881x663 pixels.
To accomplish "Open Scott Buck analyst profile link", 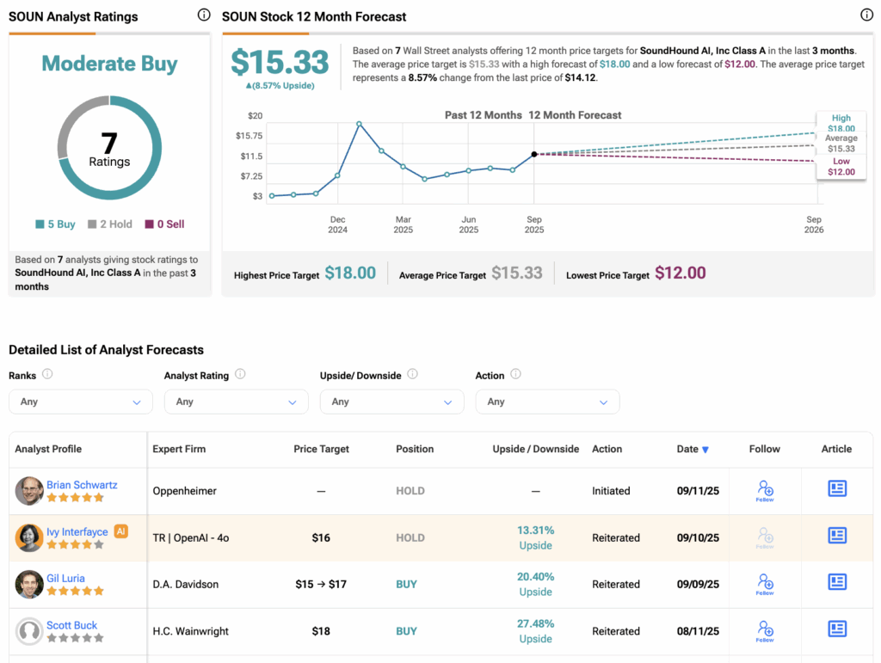I will [72, 625].
